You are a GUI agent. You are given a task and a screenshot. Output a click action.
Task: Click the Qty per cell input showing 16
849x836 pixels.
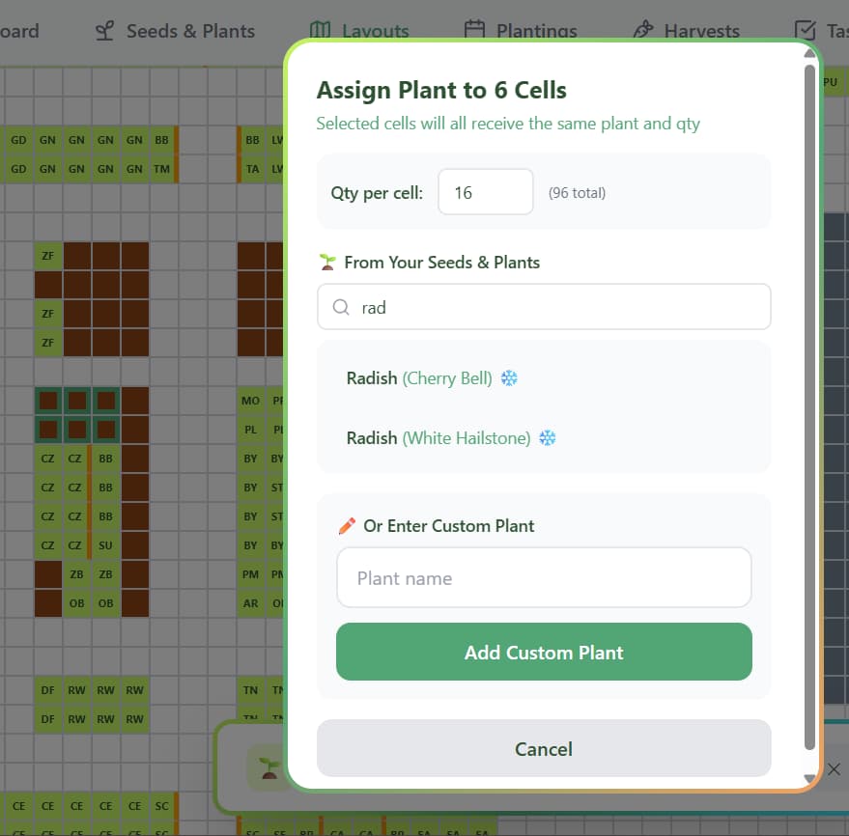click(x=486, y=191)
